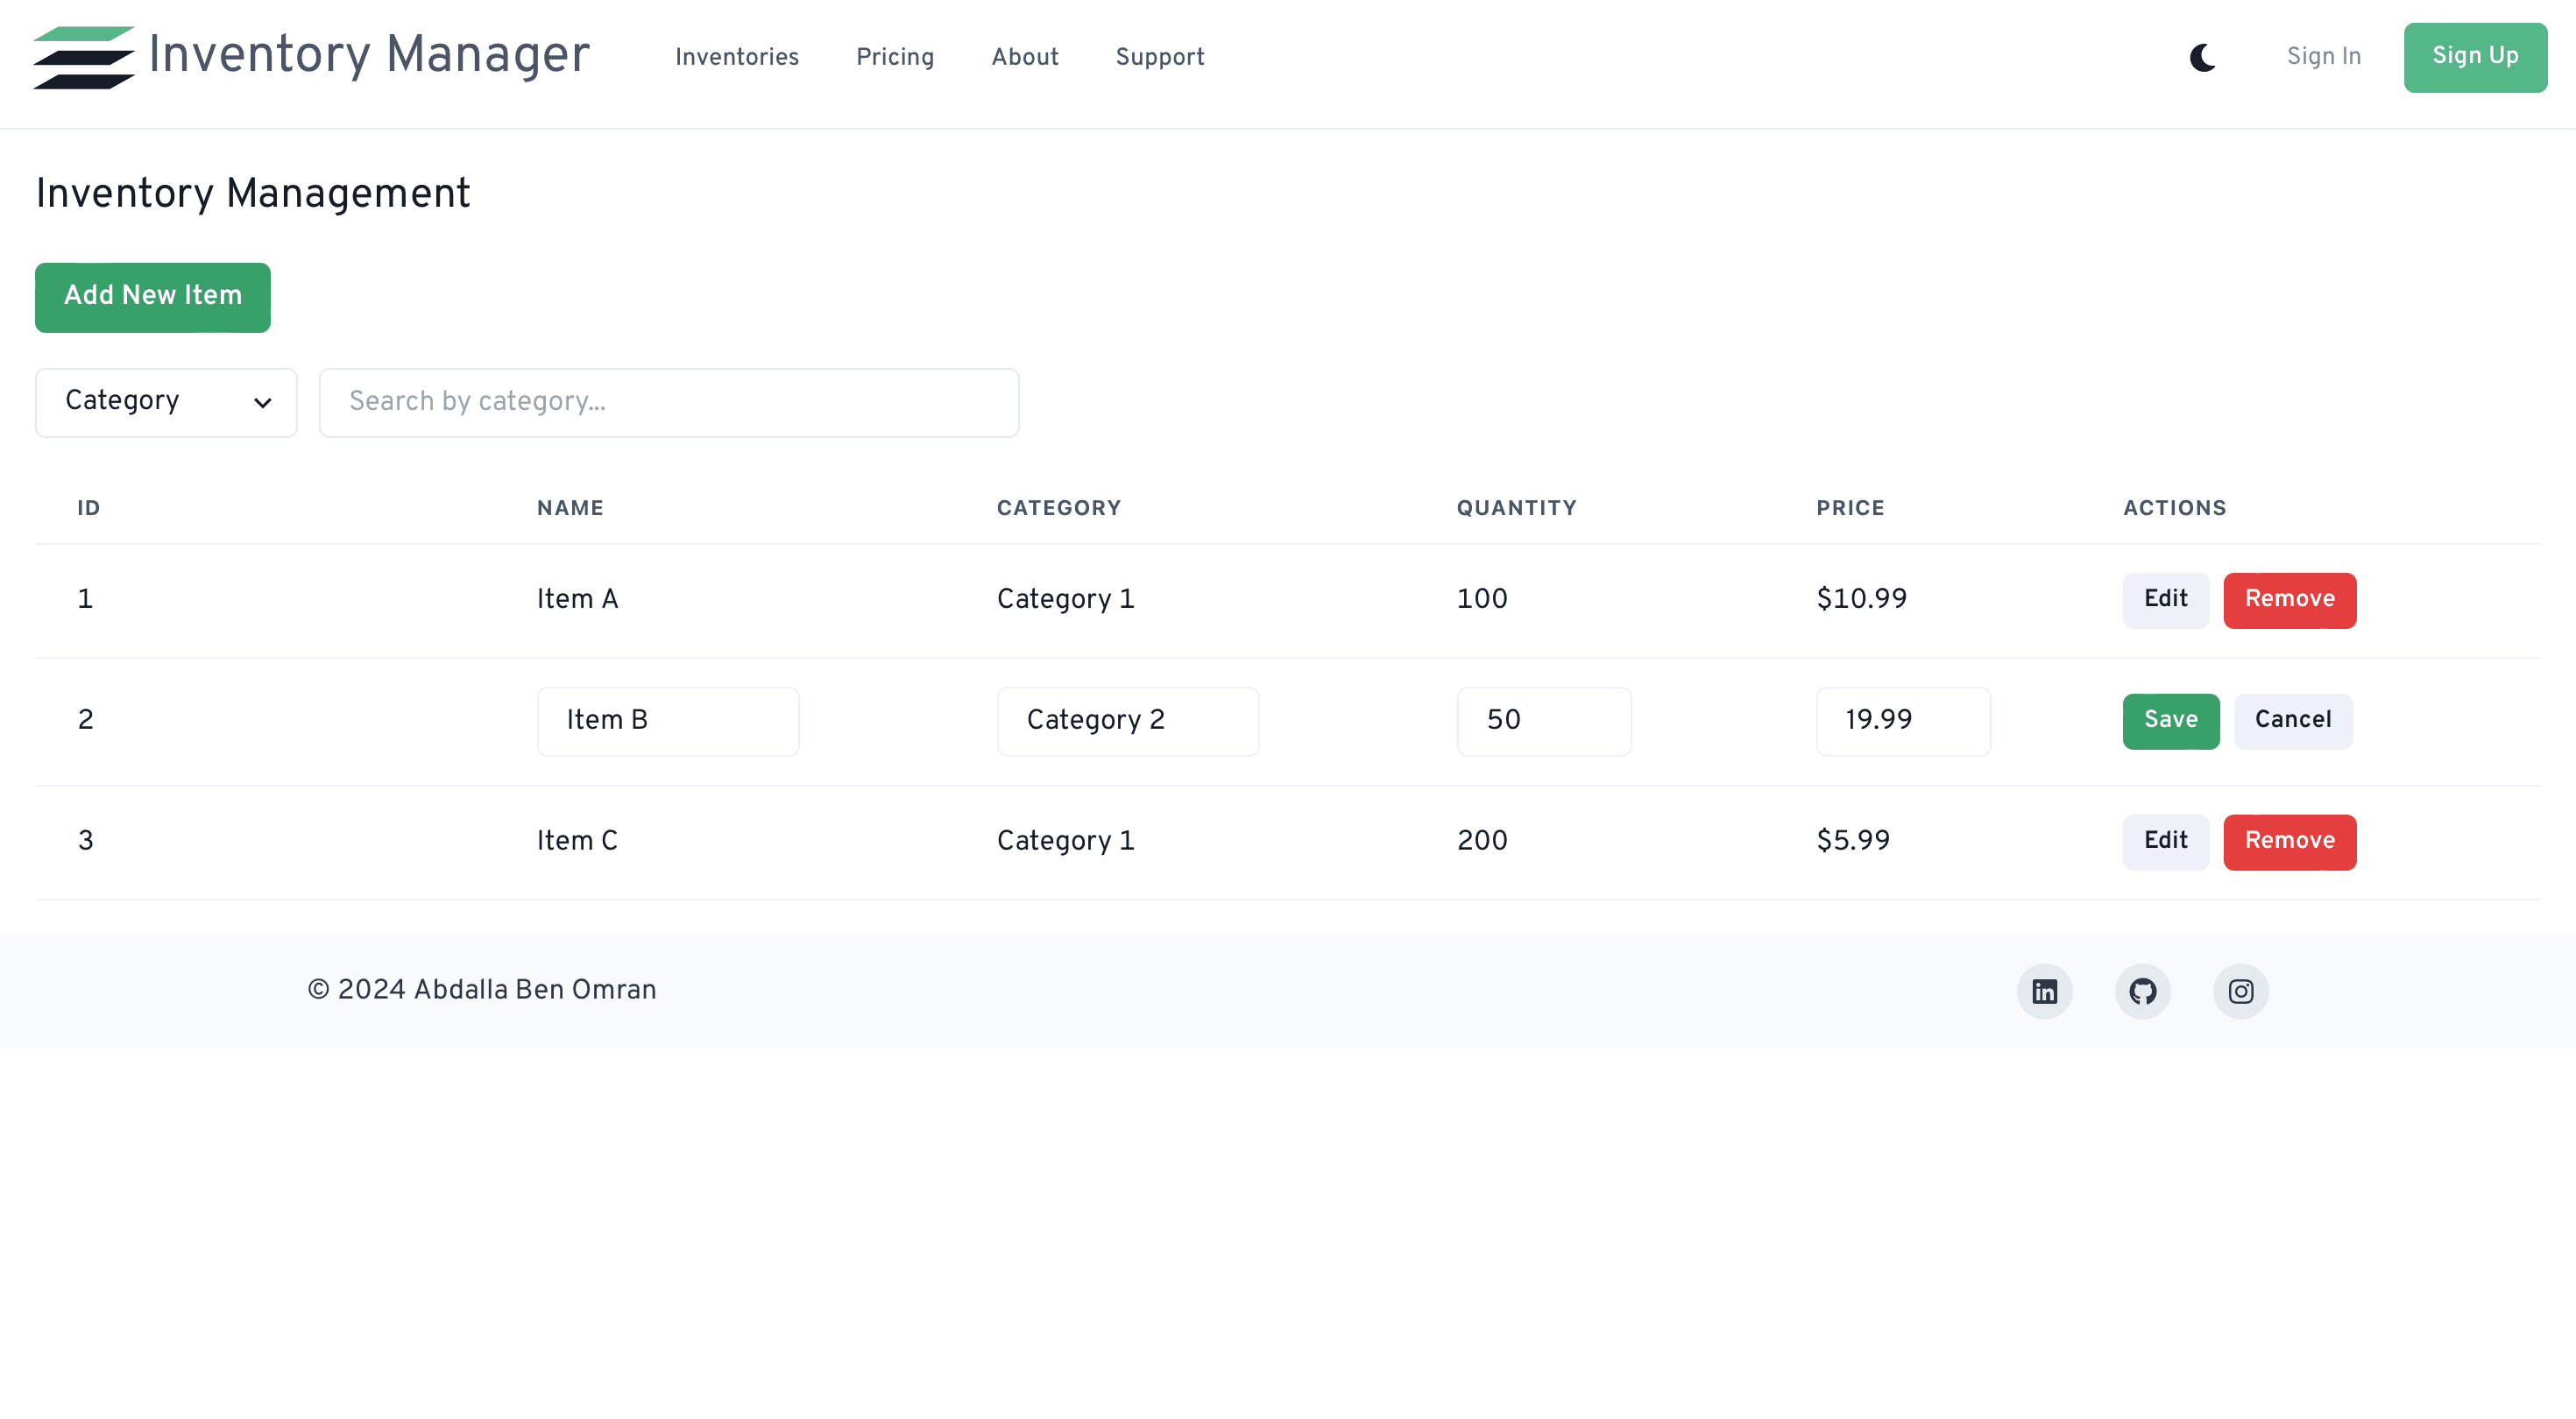
Task: Open the About nav link
Action: pos(1024,57)
